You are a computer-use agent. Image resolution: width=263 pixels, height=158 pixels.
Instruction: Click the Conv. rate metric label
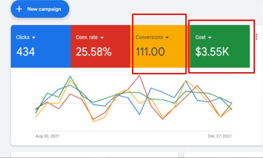(x=87, y=37)
